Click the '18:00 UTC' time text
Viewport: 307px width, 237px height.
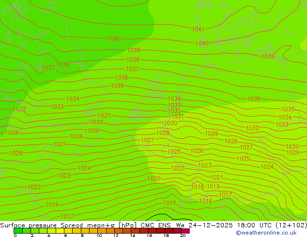(256, 225)
